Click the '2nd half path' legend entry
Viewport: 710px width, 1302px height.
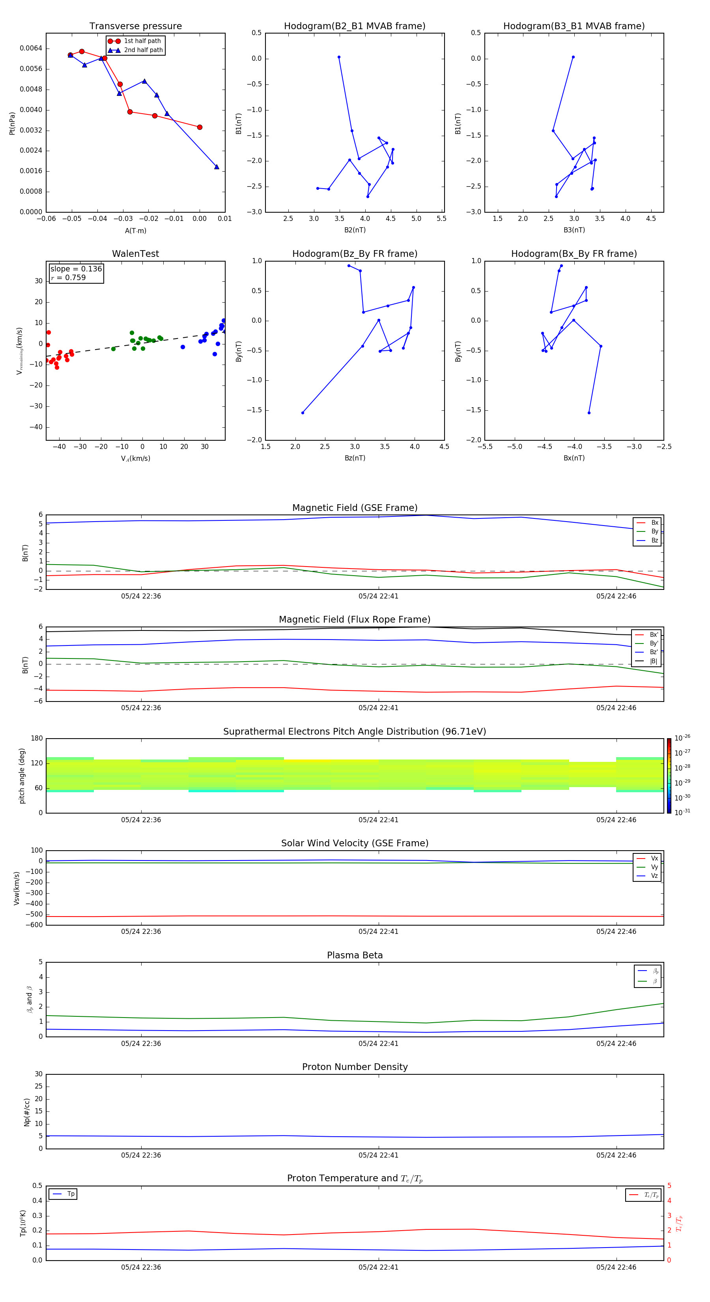pyautogui.click(x=135, y=50)
